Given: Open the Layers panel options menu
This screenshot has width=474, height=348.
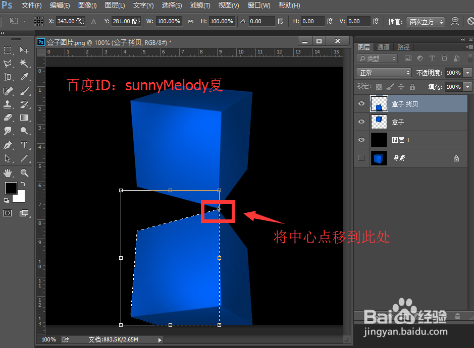Looking at the screenshot, I should [469, 47].
